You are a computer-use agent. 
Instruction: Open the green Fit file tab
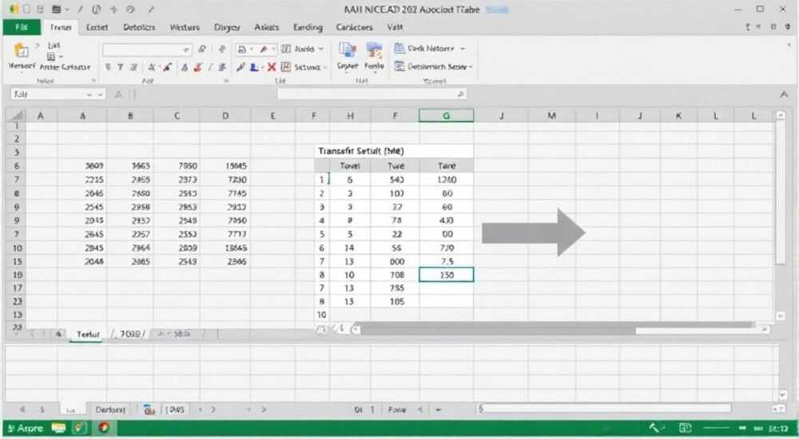coord(22,27)
